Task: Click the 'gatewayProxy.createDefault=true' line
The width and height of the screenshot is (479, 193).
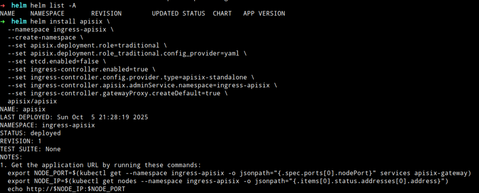Action: click(117, 93)
